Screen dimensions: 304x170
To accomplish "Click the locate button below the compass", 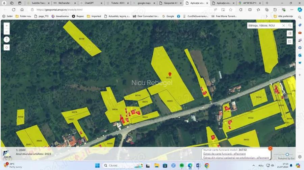I will [x=7, y=48].
